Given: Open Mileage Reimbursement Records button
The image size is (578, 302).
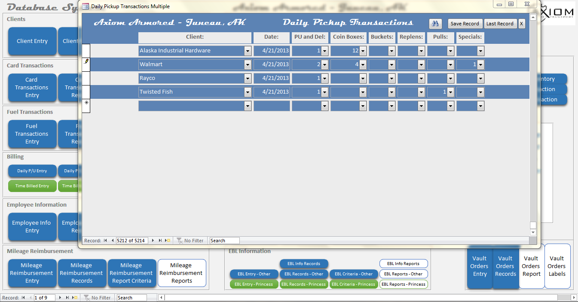Looking at the screenshot, I should tap(82, 273).
